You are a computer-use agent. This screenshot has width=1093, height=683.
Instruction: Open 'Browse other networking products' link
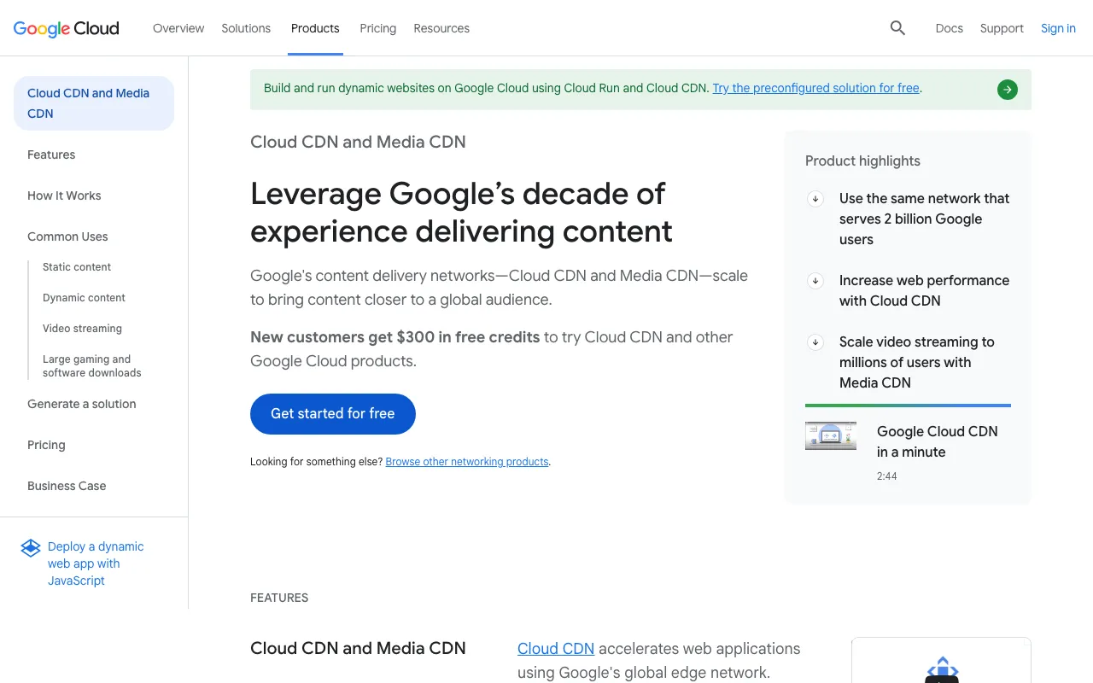(x=467, y=462)
